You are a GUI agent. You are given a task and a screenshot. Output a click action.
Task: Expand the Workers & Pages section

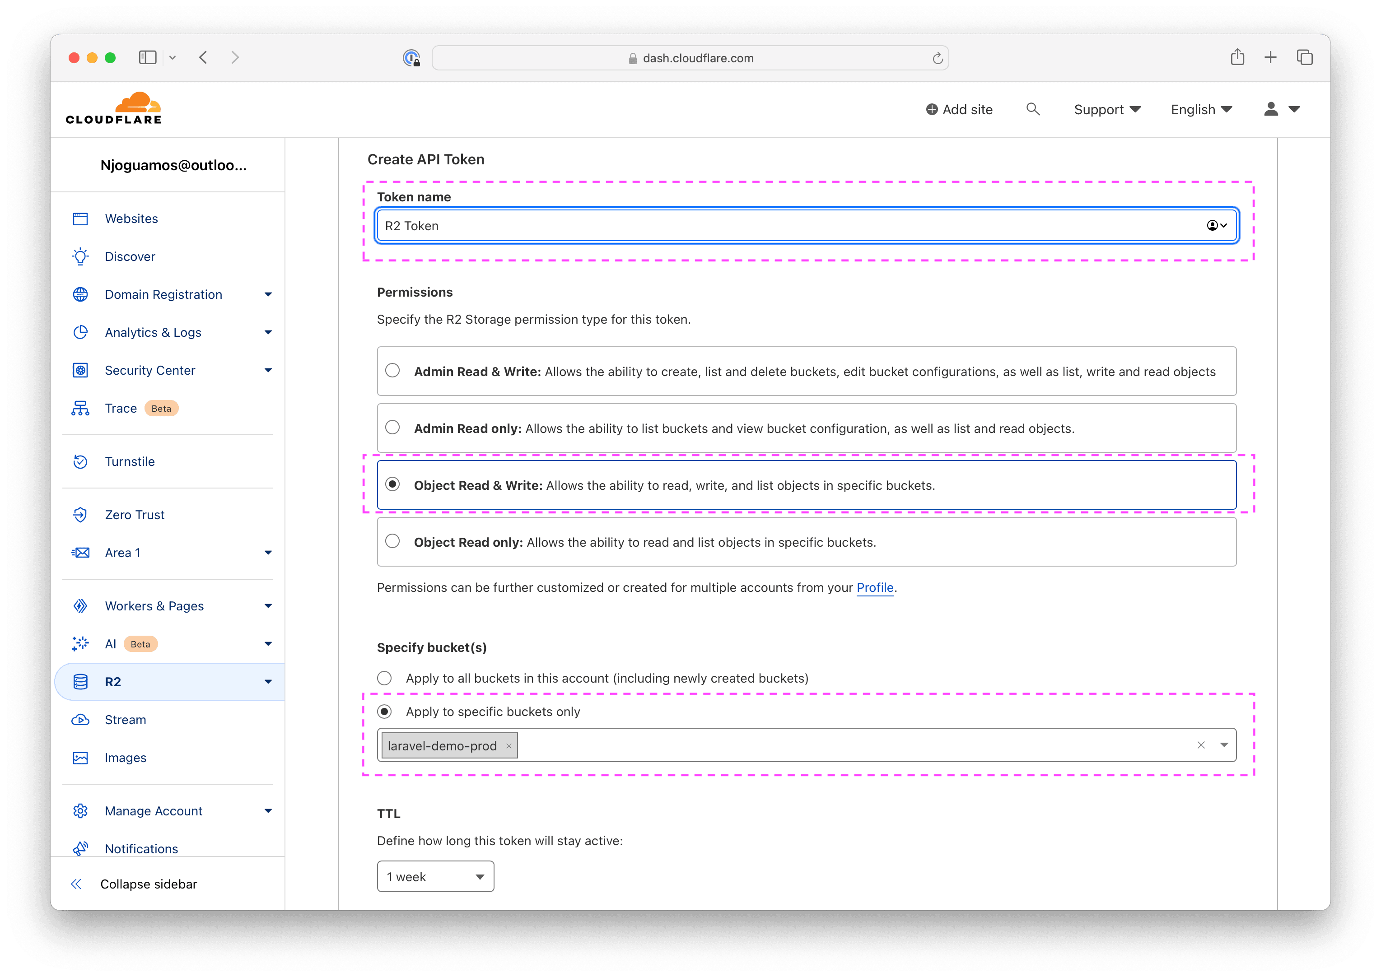pos(268,606)
